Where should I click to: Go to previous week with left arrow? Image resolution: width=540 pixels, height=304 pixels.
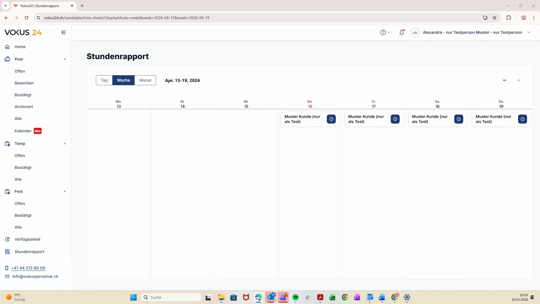[505, 80]
